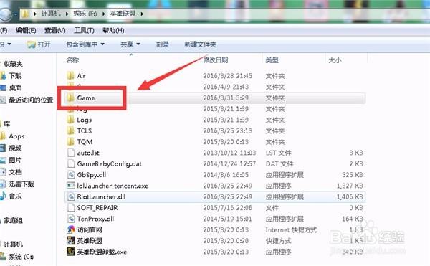Click 计算机 in address bar
430x266 pixels.
pos(51,14)
